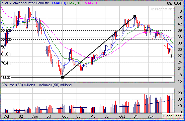Click the 61.8% Fibonacci retracement label
The image size is (185, 121).
pos(6,54)
